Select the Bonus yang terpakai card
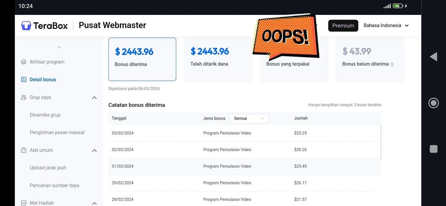446x206 pixels. tap(294, 59)
